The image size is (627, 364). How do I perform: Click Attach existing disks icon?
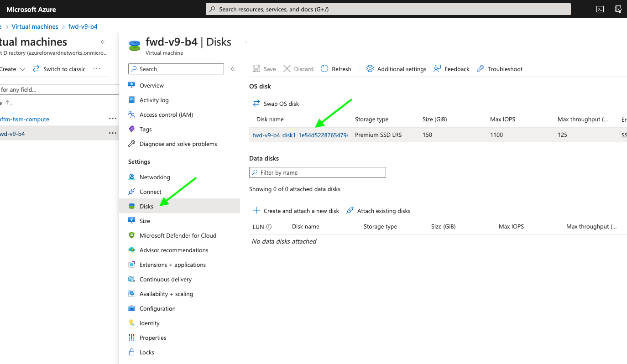click(350, 211)
